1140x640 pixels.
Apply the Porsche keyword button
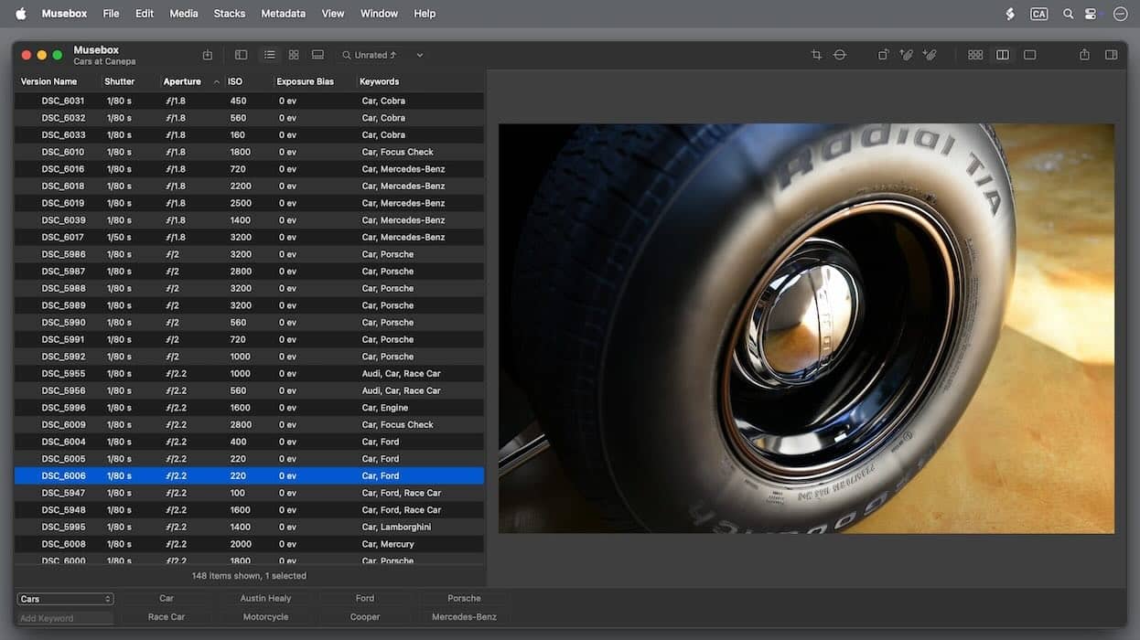tap(463, 598)
